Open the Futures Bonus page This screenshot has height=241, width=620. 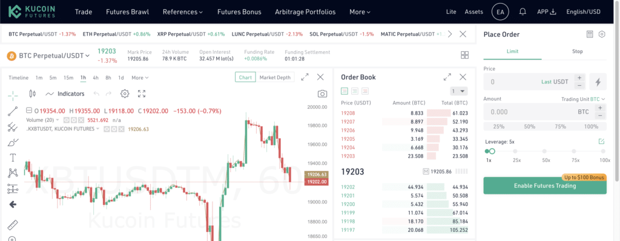239,12
